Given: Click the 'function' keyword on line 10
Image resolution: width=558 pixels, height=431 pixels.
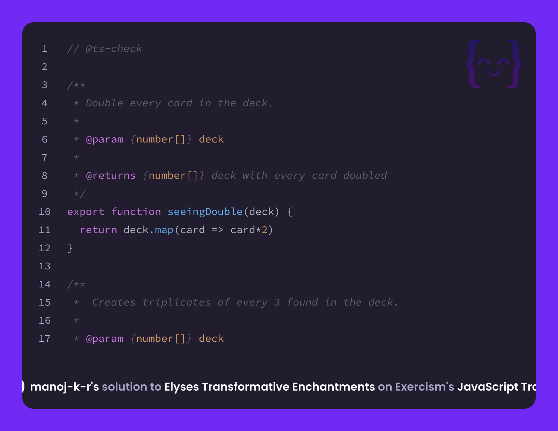Looking at the screenshot, I should point(136,212).
